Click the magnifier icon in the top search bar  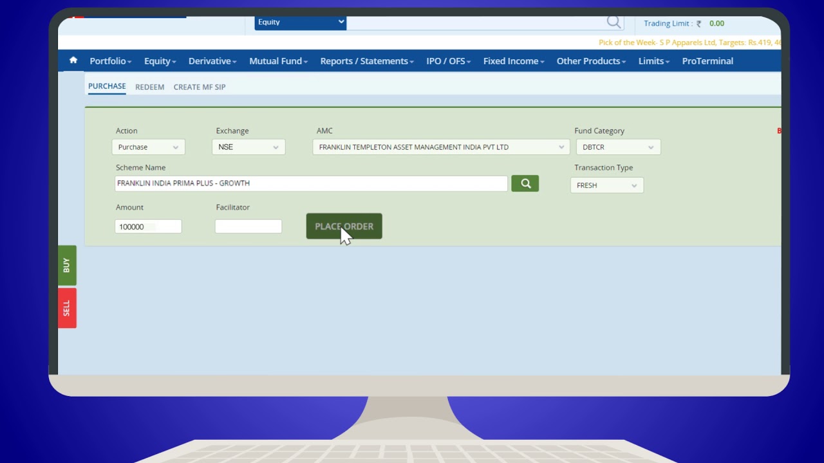click(x=613, y=23)
